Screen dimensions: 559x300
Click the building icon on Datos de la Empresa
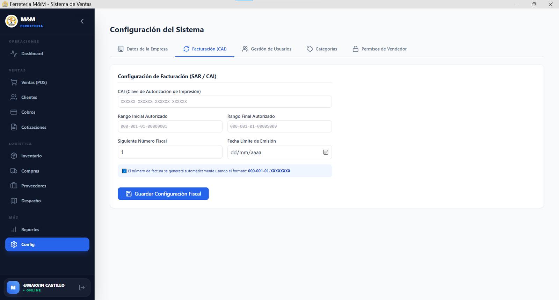pyautogui.click(x=121, y=49)
